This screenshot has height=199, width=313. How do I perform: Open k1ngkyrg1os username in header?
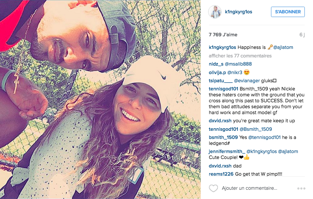pos(238,12)
